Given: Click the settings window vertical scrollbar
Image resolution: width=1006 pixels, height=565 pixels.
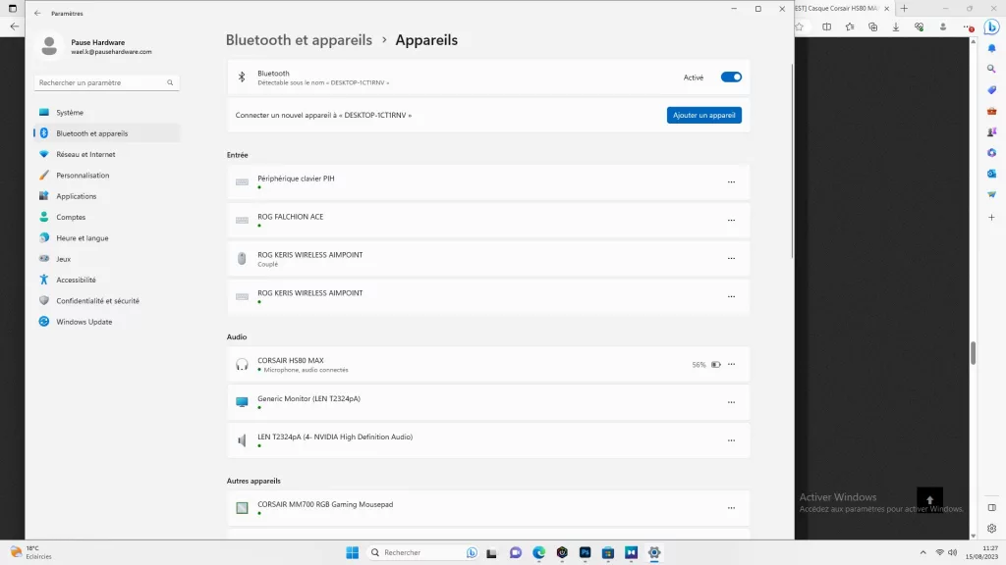Looking at the screenshot, I should [793, 162].
